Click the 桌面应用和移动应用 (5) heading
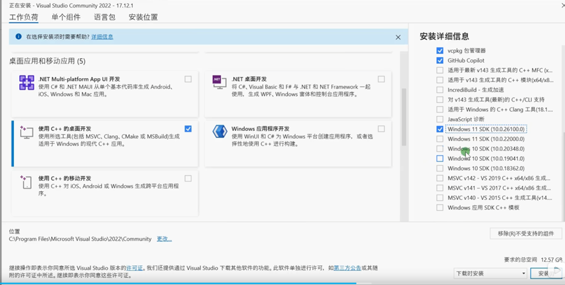Viewport: 565px width, 285px height. click(47, 61)
